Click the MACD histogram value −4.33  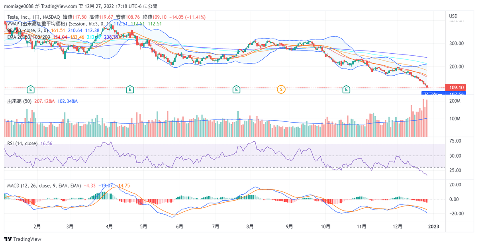click(89, 185)
